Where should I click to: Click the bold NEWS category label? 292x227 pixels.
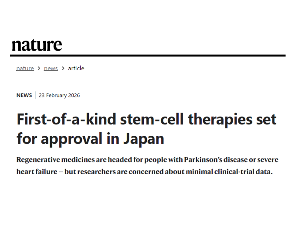24,96
